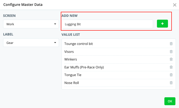
Task: Click trash icon next to Visors
Action: pyautogui.click(x=171, y=52)
